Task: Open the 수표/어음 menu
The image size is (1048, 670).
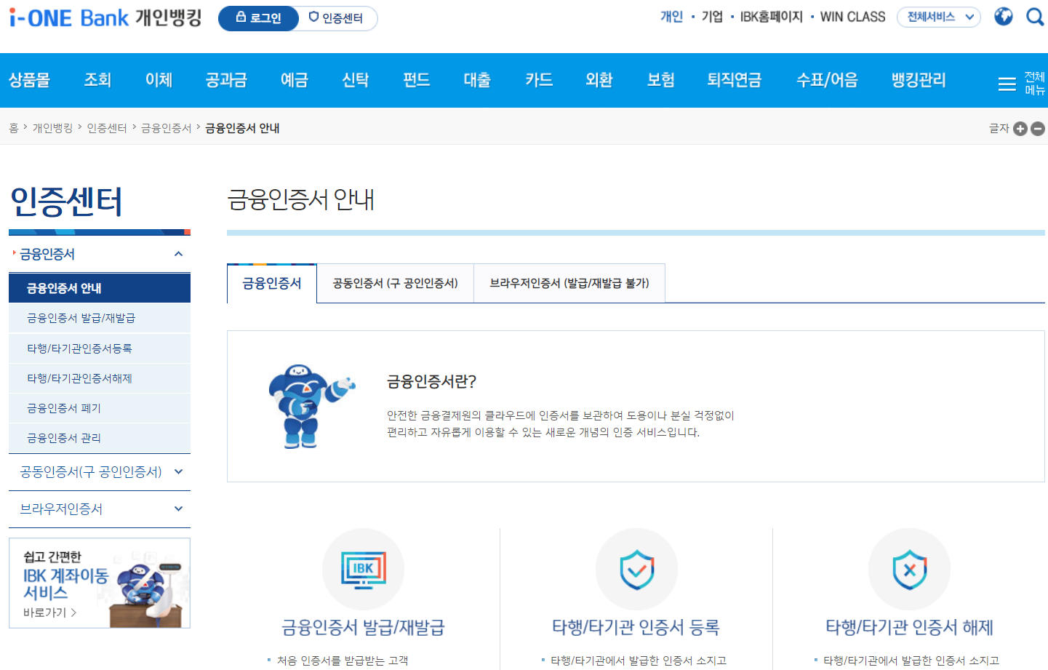Action: (x=827, y=80)
